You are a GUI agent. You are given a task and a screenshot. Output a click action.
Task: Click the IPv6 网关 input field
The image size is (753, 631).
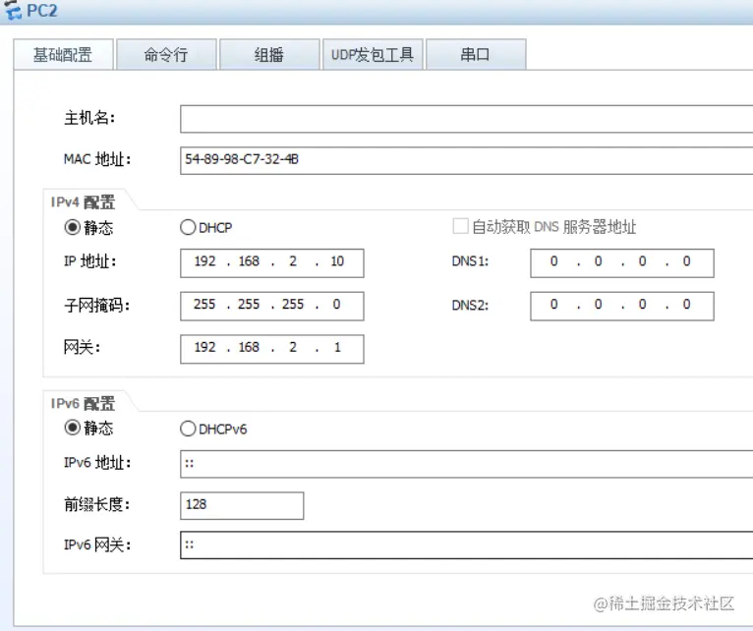(466, 545)
